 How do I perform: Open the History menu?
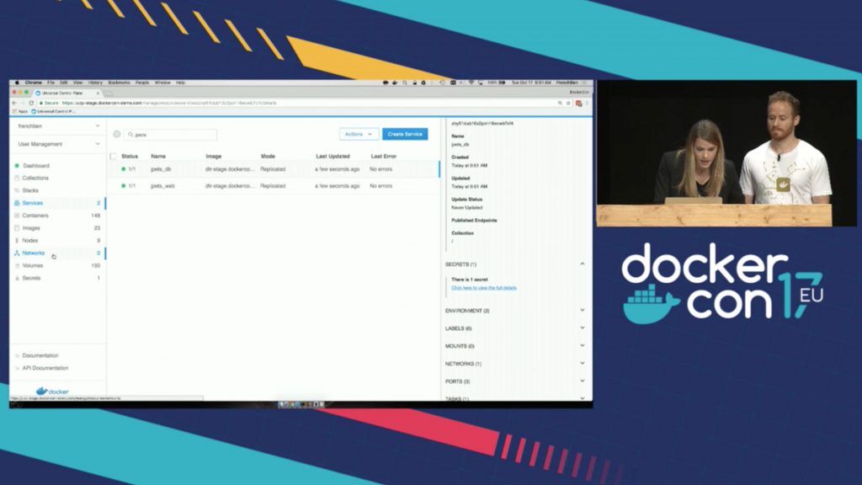[95, 83]
